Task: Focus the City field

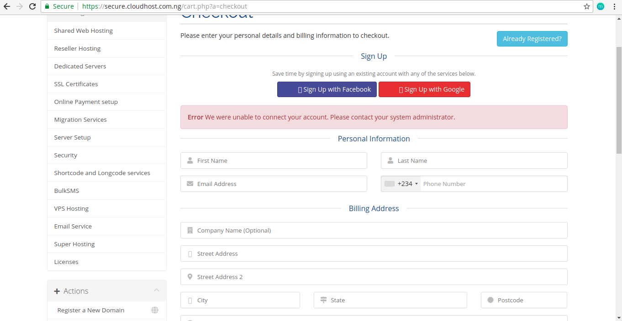Action: click(240, 300)
